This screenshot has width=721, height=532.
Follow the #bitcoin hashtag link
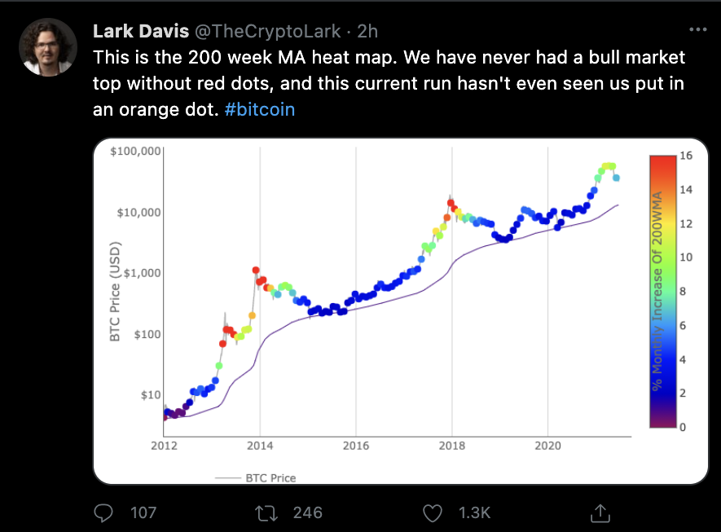(259, 108)
